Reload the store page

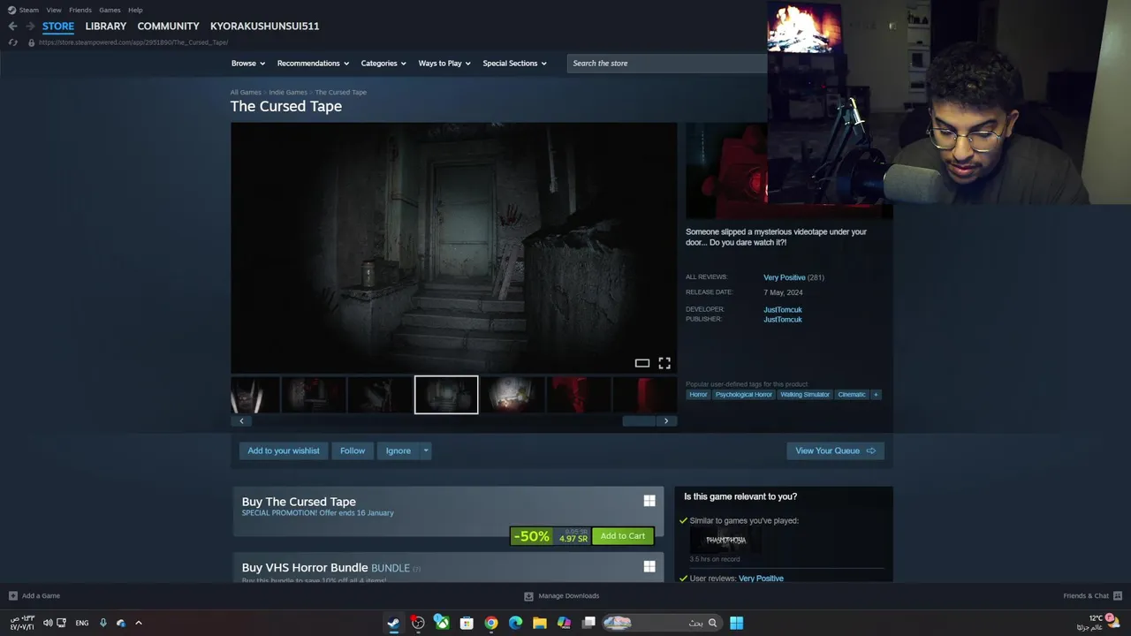[12, 42]
